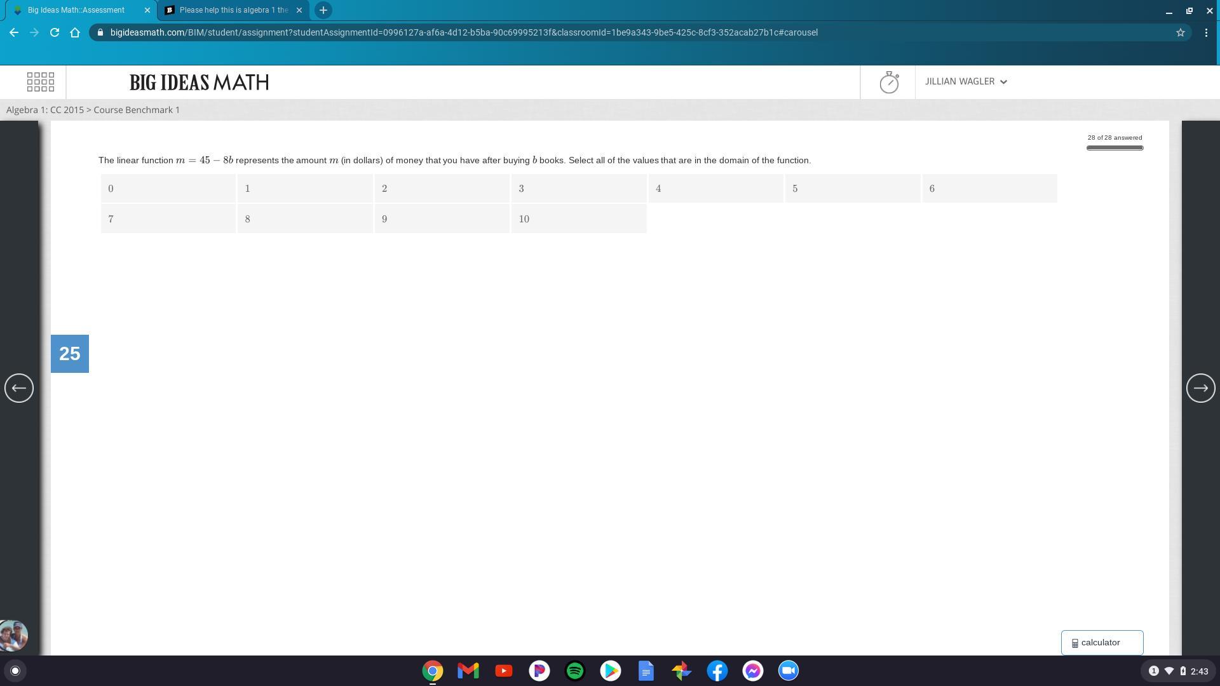Expand Jillian Wagler account dropdown

click(x=966, y=82)
